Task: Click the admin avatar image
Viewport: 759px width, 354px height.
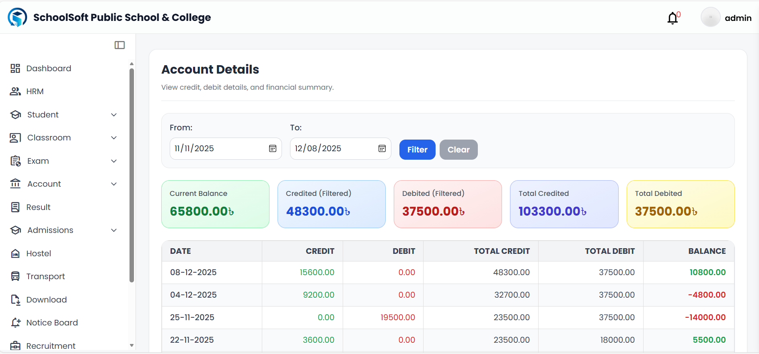Action: coord(710,18)
